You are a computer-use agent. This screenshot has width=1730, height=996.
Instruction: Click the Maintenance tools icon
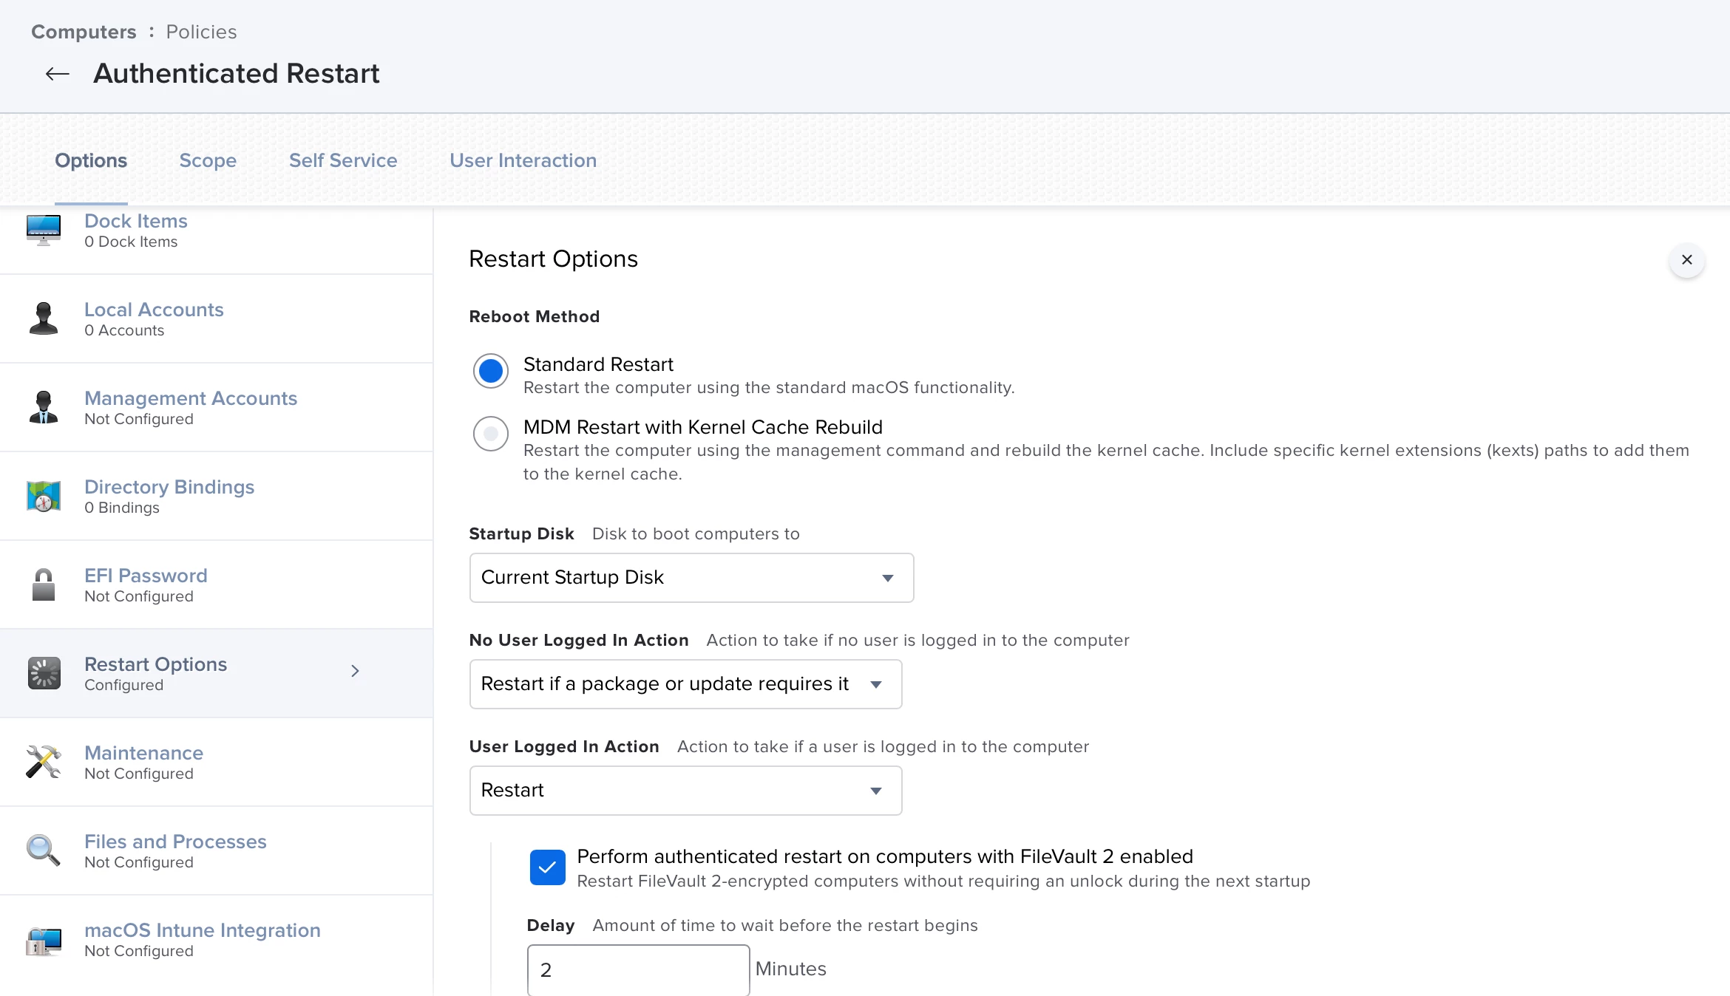coord(44,762)
